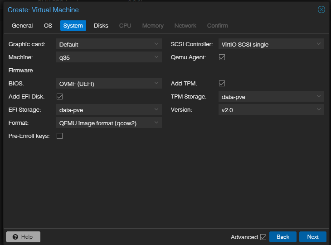331x245 pixels.
Task: Open the General tab
Action: pos(22,25)
